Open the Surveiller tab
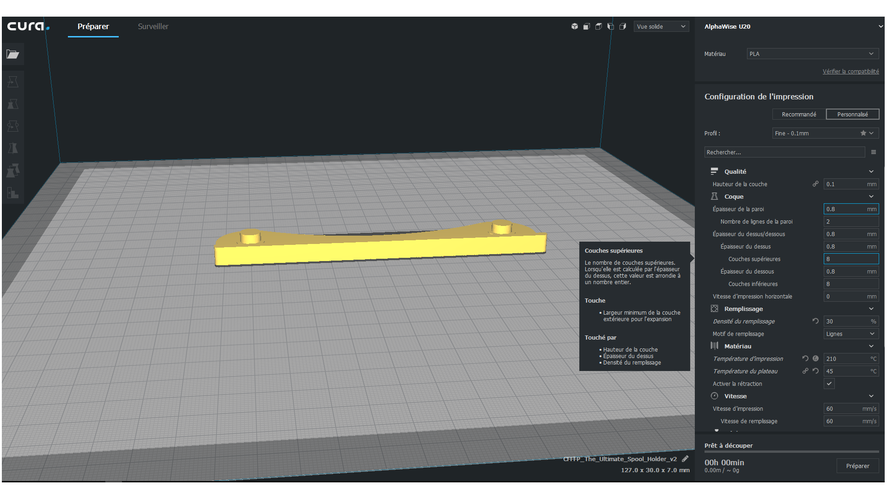Image resolution: width=887 pixels, height=499 pixels. click(x=153, y=26)
